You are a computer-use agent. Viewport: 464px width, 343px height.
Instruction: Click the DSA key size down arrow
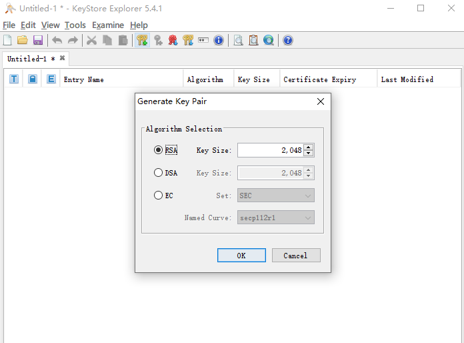tap(309, 176)
